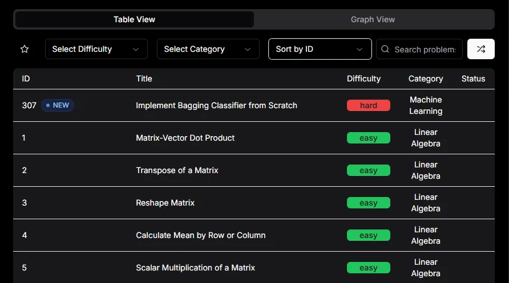
Task: Open the Matrix-Vector Dot Product problem
Action: point(185,138)
